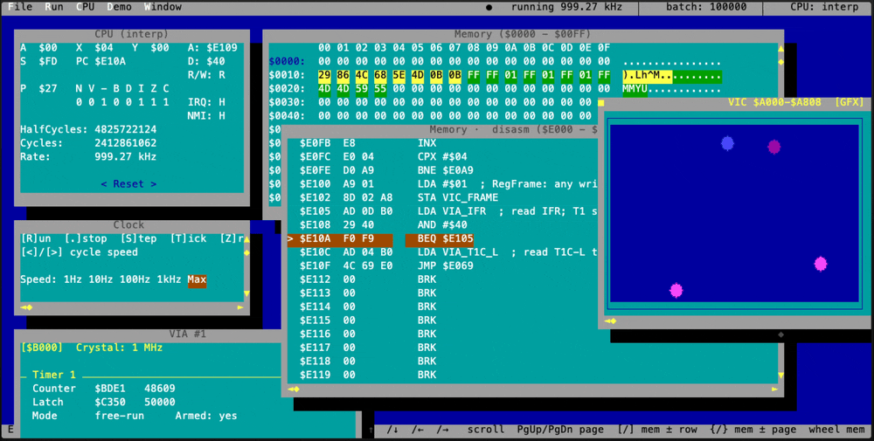Image resolution: width=874 pixels, height=441 pixels.
Task: Open the CPU menu
Action: click(86, 7)
